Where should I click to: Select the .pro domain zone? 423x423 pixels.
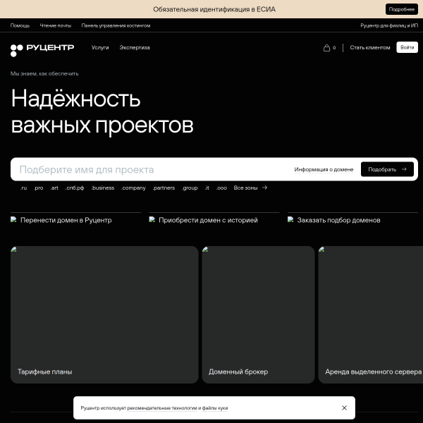point(38,188)
